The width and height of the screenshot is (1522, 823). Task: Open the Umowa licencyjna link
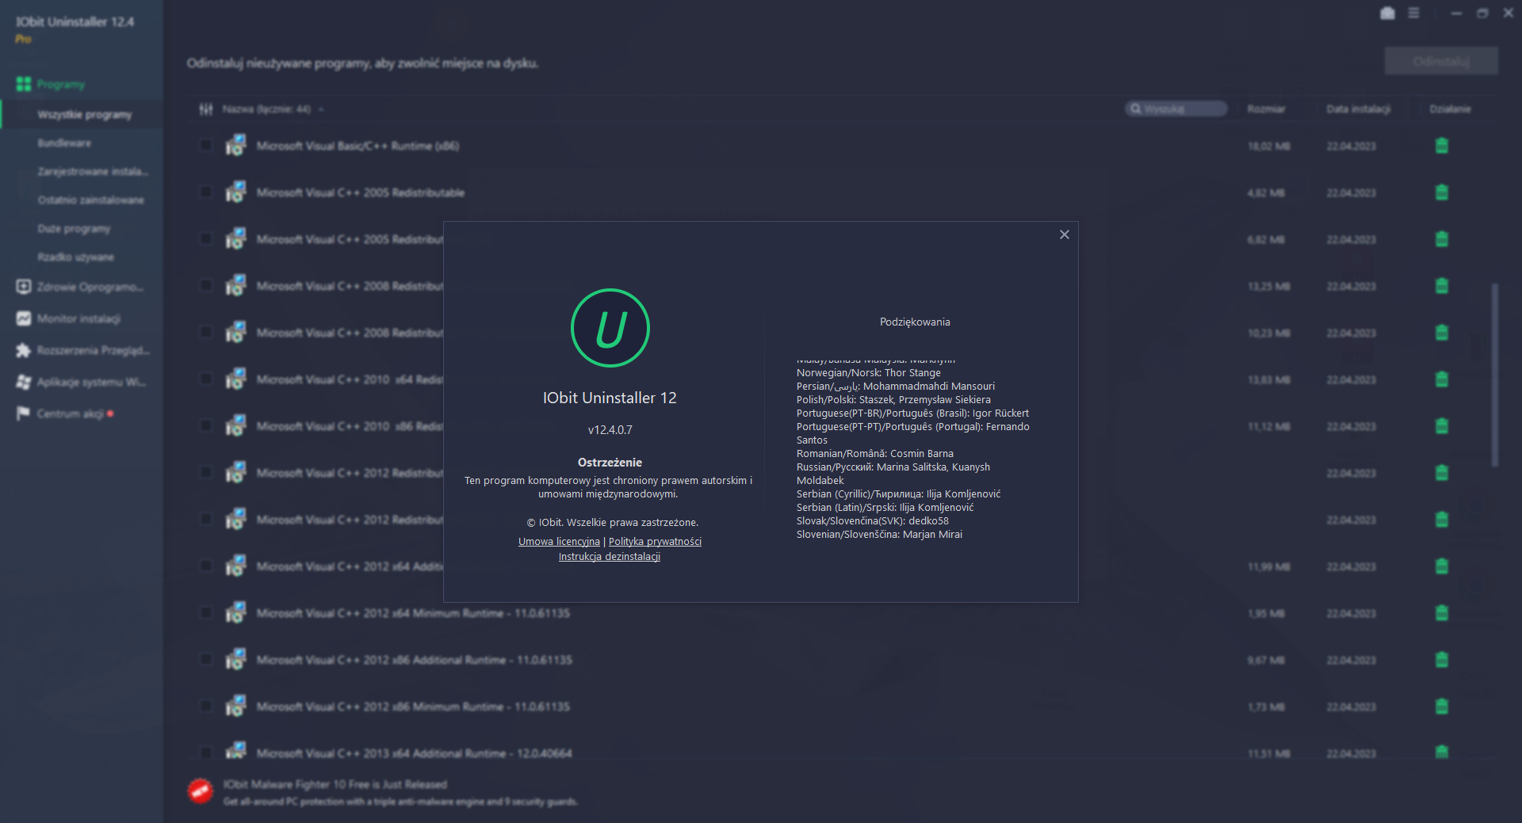559,542
